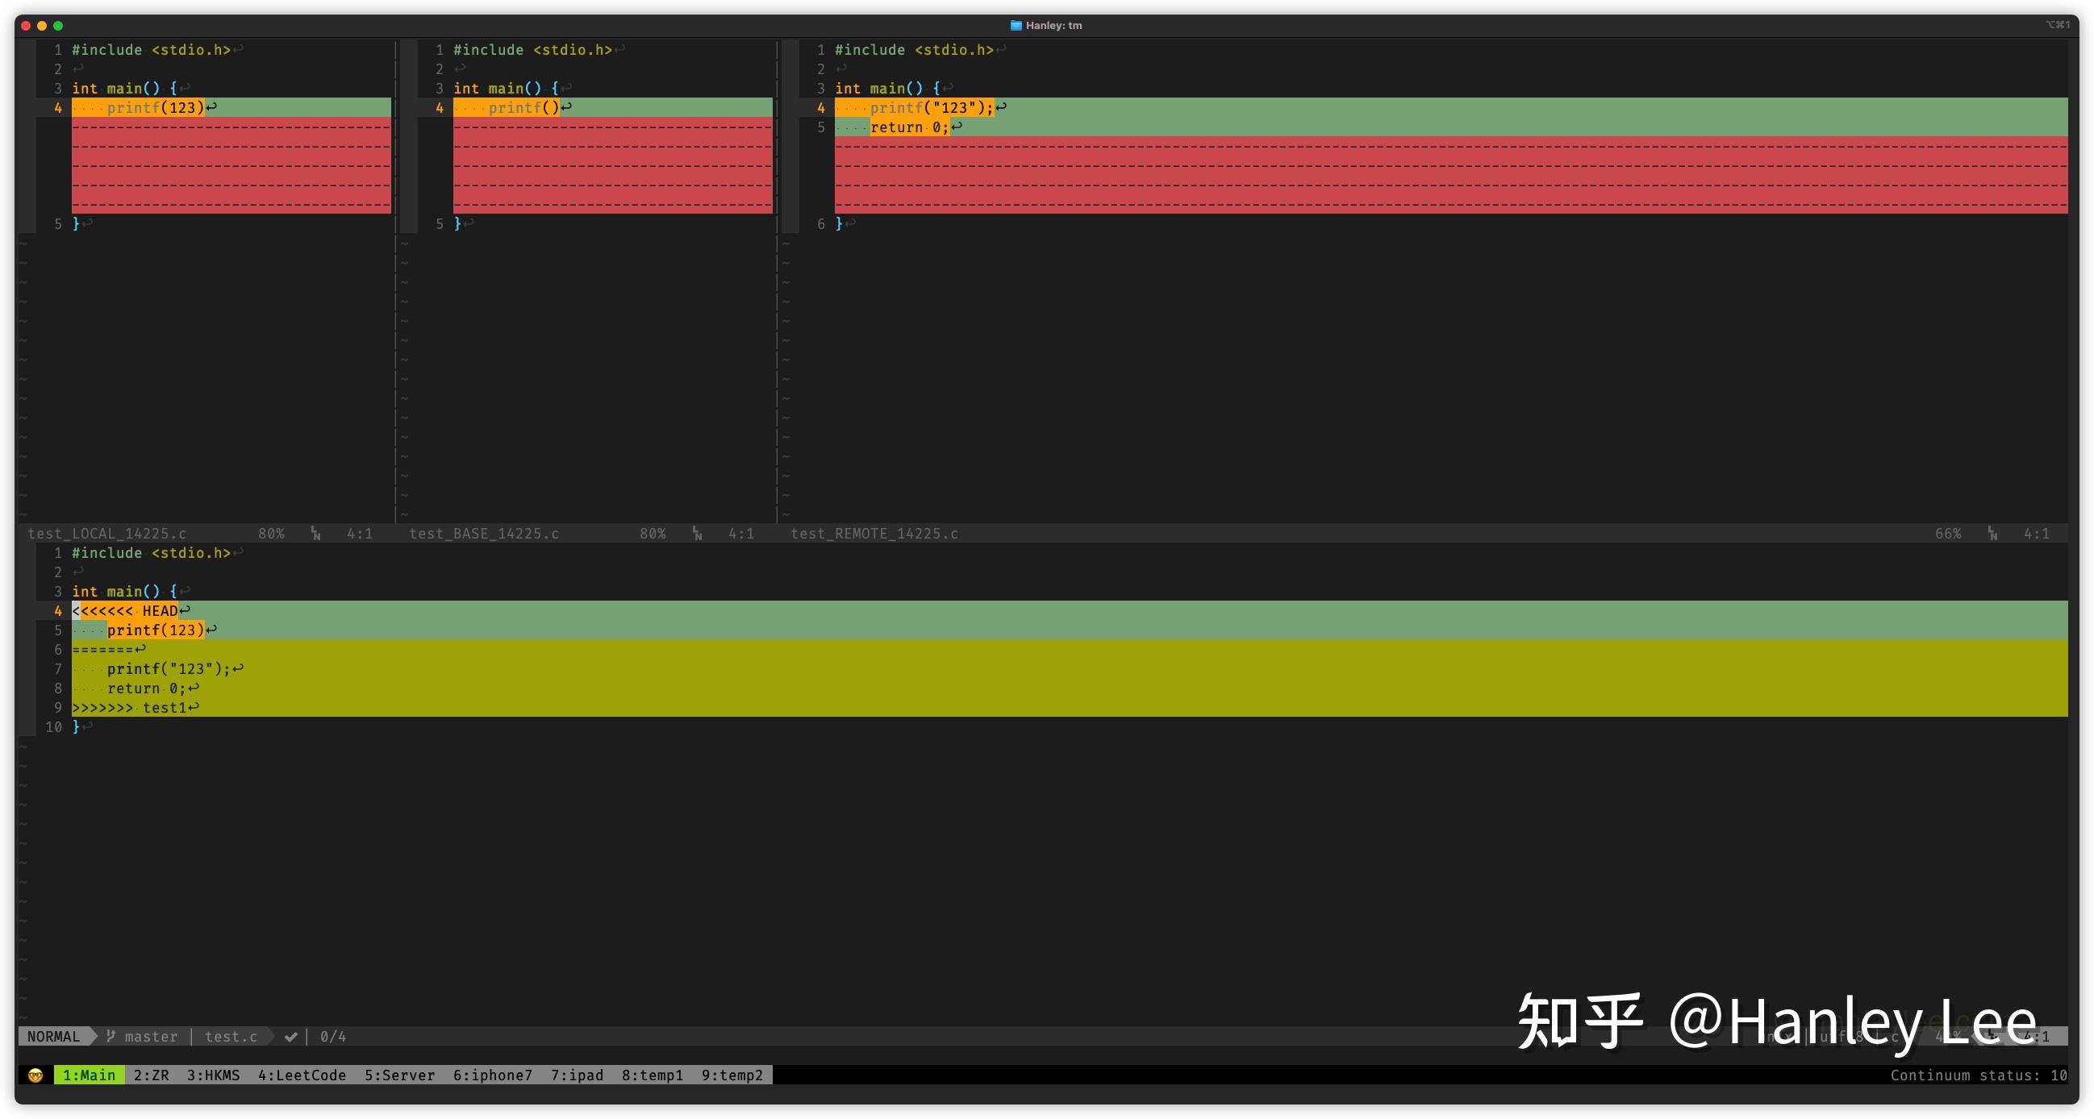Click the N indicator in the REMOTE pane statusline
The width and height of the screenshot is (2094, 1119).
[1993, 534]
